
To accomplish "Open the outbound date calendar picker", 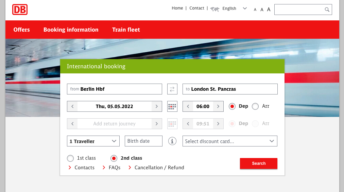I will [x=172, y=106].
